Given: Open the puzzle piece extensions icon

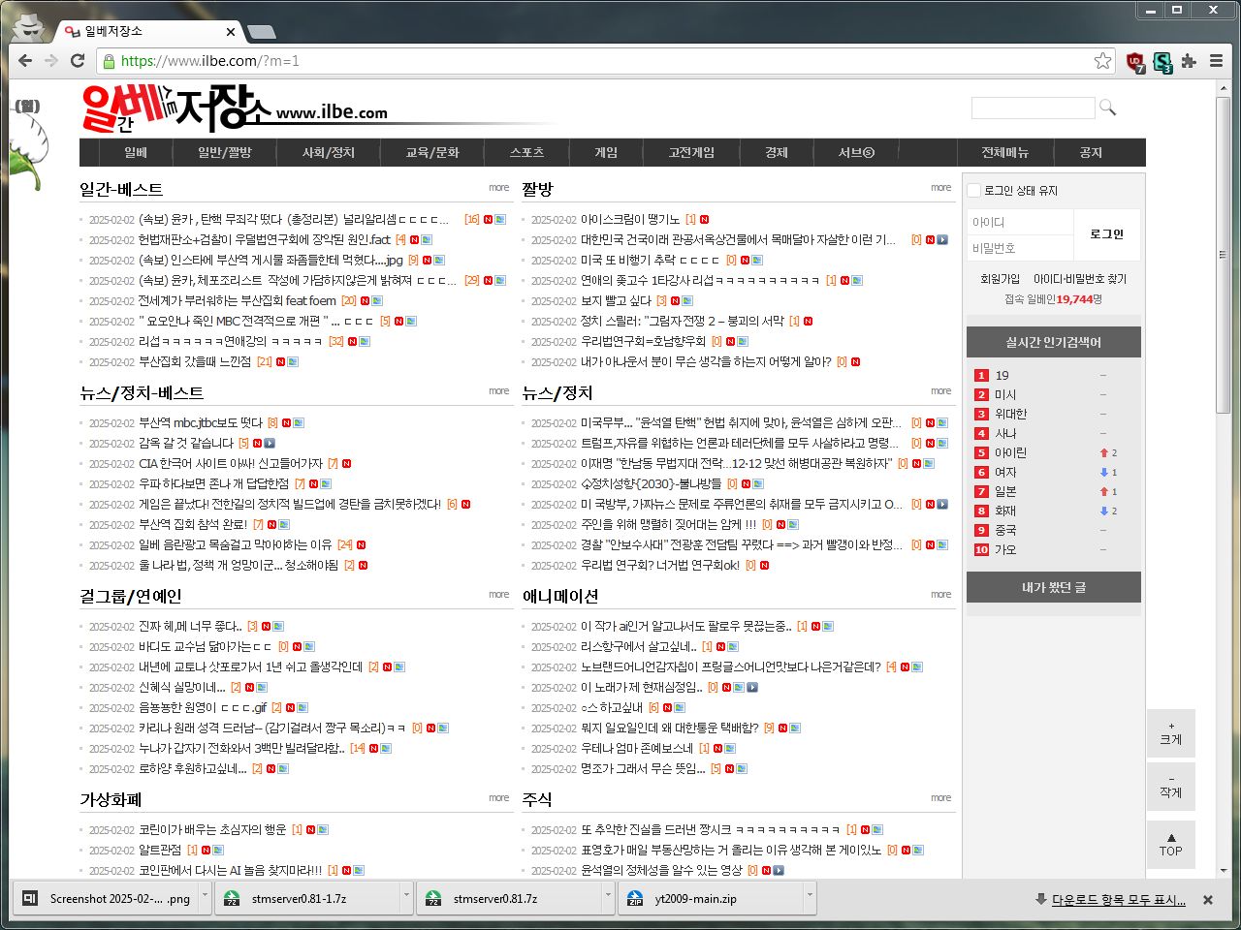Looking at the screenshot, I should (x=1189, y=61).
